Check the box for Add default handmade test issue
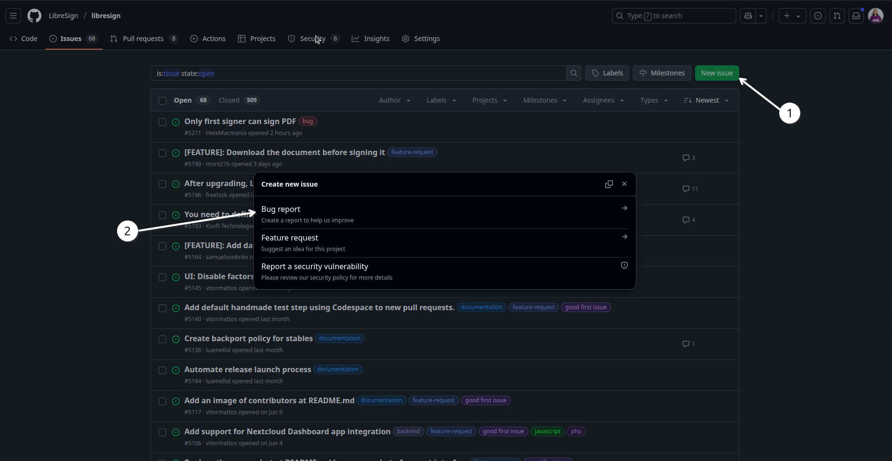This screenshot has width=892, height=461. tap(162, 308)
